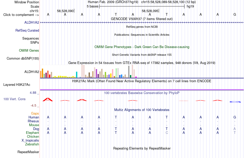Open ALDH1A2 label beside GTEx bar chart
244x158 pixels.
[x=32, y=72]
